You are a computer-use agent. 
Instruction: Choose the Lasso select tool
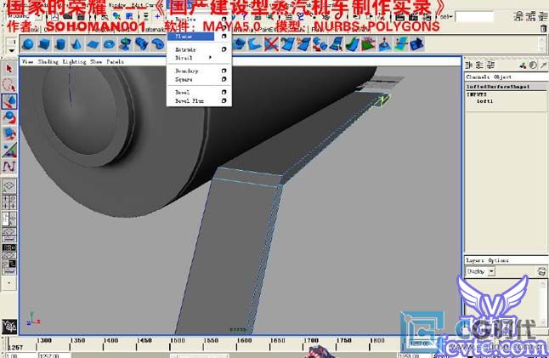9,85
